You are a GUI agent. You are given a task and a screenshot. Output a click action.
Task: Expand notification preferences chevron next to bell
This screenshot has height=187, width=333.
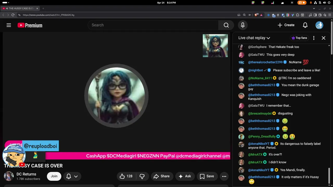76,176
